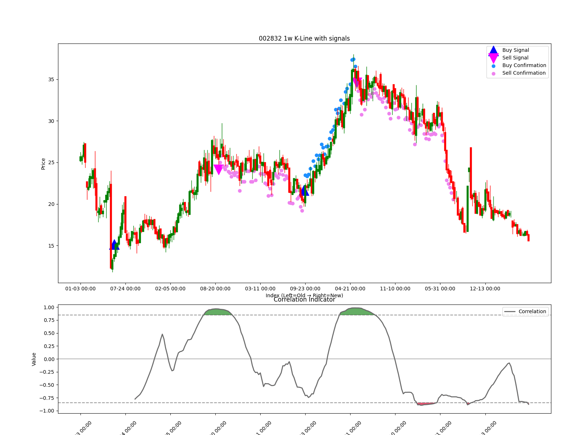This screenshot has height=435, width=580.
Task: Click the Sell Signal legend label
Action: coord(515,58)
